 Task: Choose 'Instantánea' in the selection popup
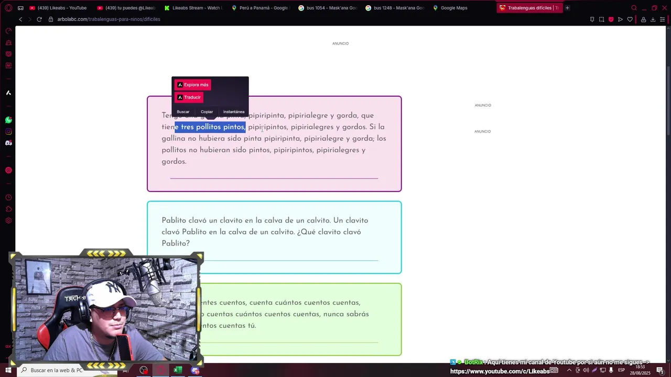click(x=234, y=112)
